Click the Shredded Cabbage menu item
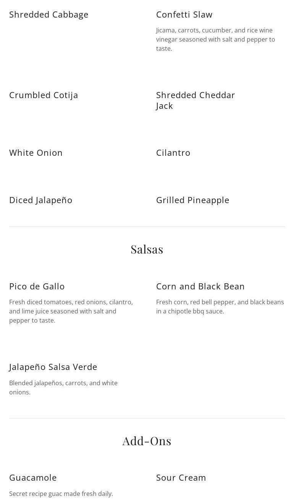 [49, 15]
